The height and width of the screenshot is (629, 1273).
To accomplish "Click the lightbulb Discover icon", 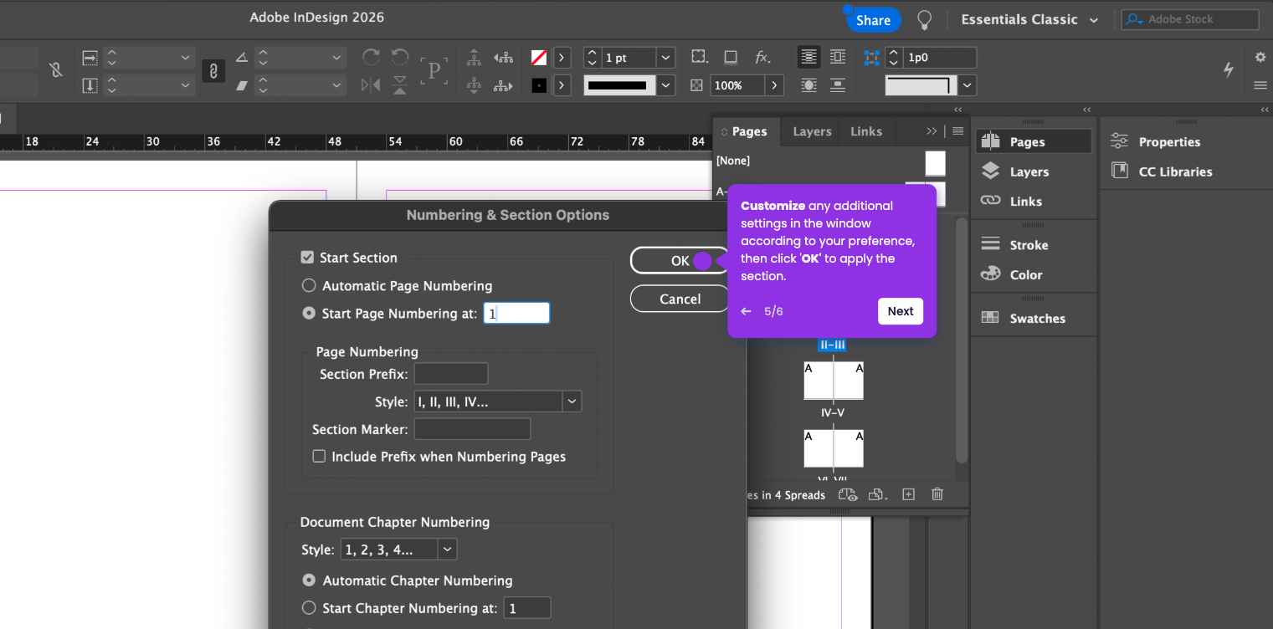I will pyautogui.click(x=924, y=20).
